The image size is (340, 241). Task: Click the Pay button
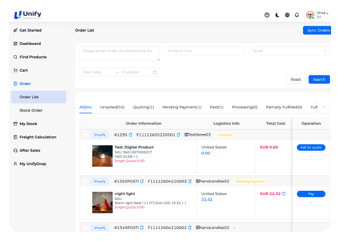click(x=311, y=194)
